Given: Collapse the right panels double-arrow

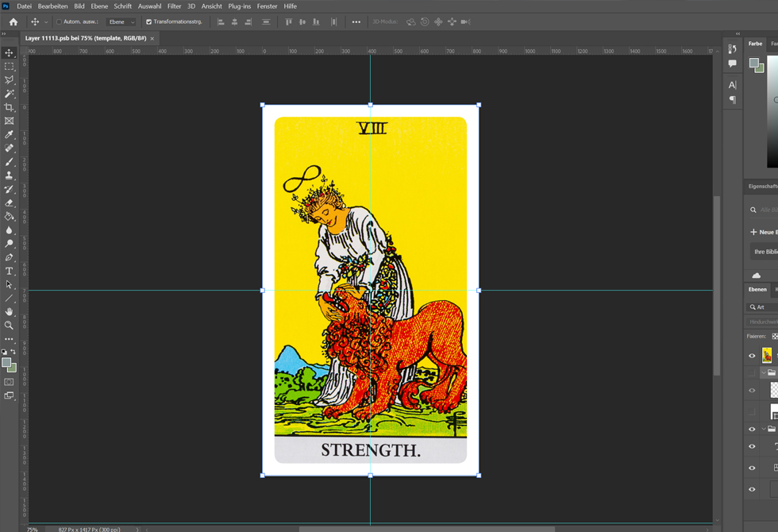Looking at the screenshot, I should (738, 33).
